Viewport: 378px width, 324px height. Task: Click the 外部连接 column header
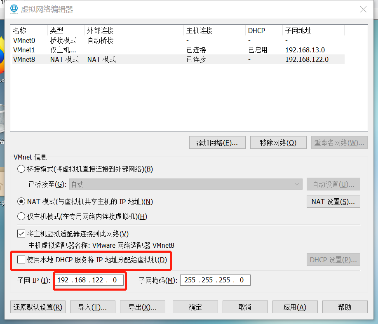134,31
